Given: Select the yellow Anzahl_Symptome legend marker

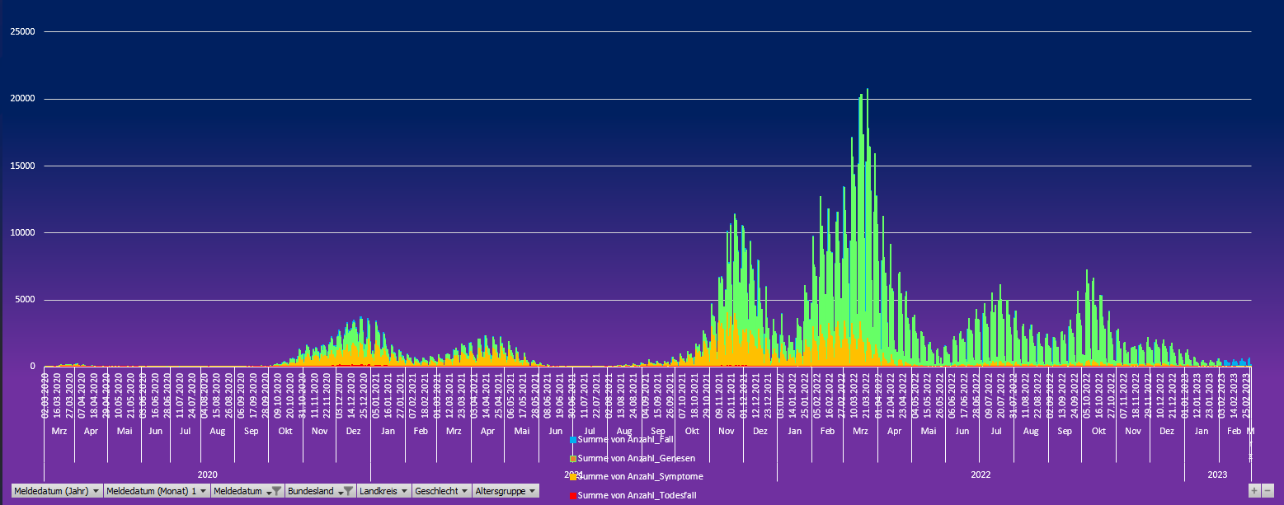Looking at the screenshot, I should point(573,477).
